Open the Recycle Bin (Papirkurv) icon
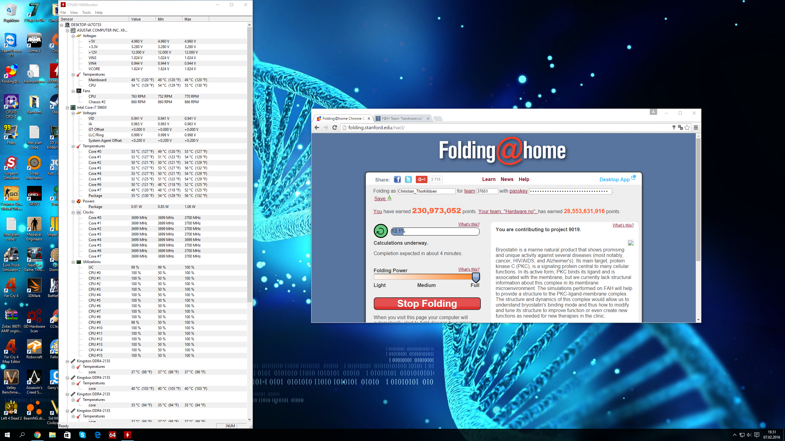Viewport: 785px width, 441px height. (11, 12)
